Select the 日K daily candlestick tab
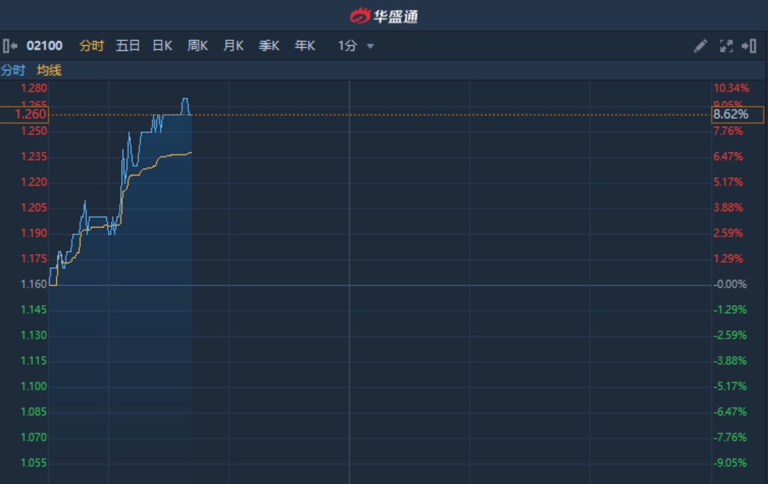Image resolution: width=768 pixels, height=484 pixels. [x=162, y=46]
